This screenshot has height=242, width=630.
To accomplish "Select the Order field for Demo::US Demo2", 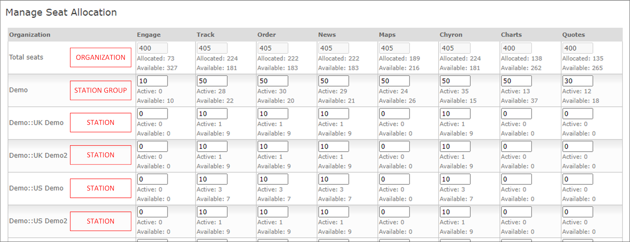I will pos(272,212).
